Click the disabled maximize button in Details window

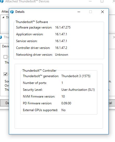91,12
